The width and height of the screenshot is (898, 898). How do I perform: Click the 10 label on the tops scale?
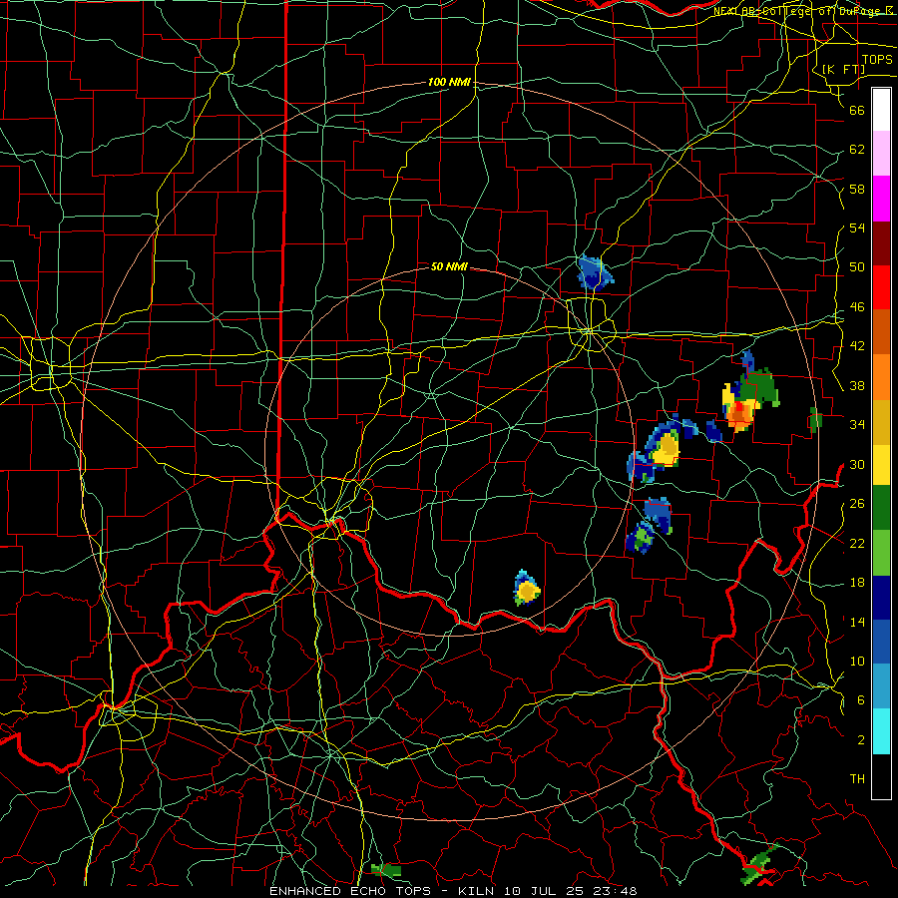click(x=857, y=661)
